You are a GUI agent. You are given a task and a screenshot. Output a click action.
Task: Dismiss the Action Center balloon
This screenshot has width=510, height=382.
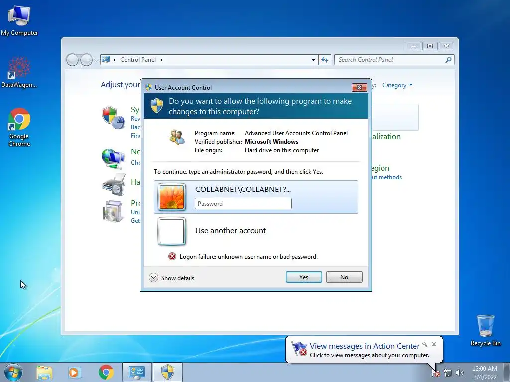pos(434,344)
